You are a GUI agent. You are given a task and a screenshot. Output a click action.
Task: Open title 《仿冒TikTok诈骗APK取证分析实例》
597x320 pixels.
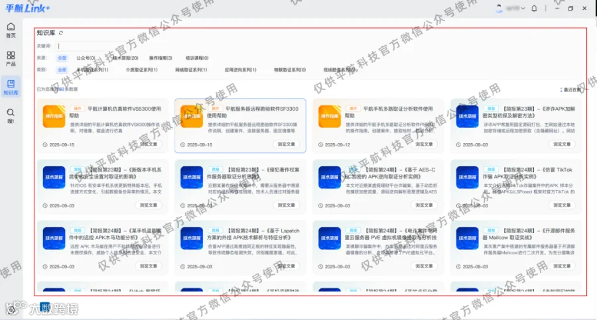click(528, 173)
